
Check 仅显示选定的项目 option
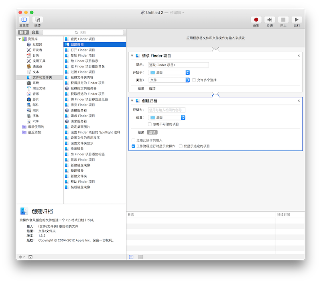tap(181, 146)
